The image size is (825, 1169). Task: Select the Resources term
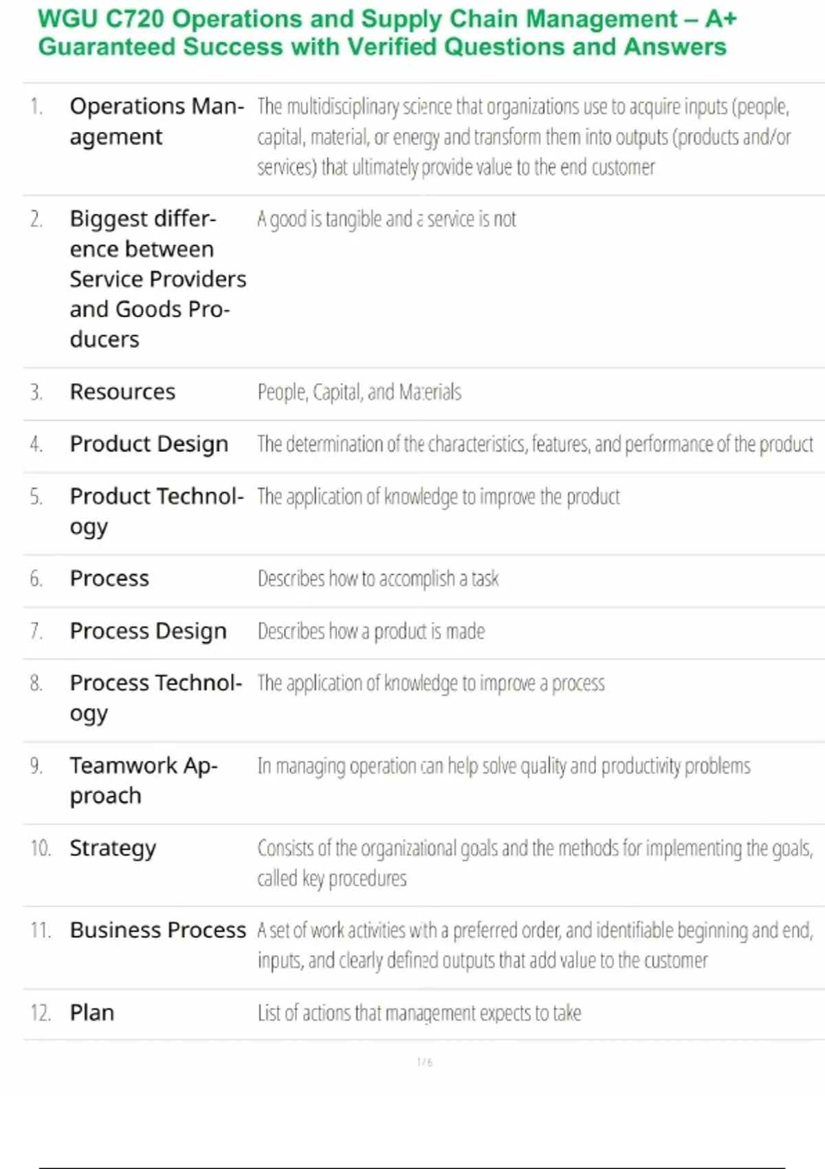pos(122,392)
